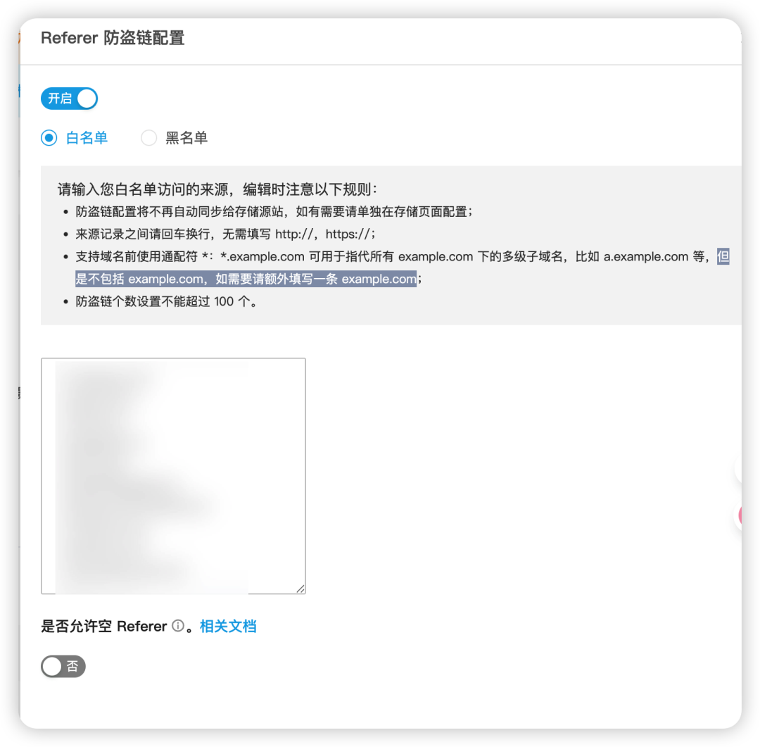The image size is (760, 747).
Task: Click the Referer 防盗链配置 dialog title
Action: click(x=113, y=38)
